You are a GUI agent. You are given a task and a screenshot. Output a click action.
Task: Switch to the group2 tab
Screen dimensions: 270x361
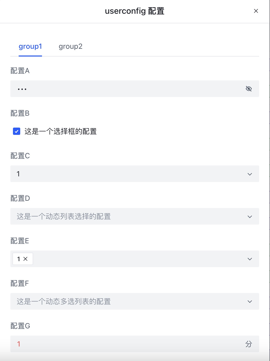click(70, 46)
